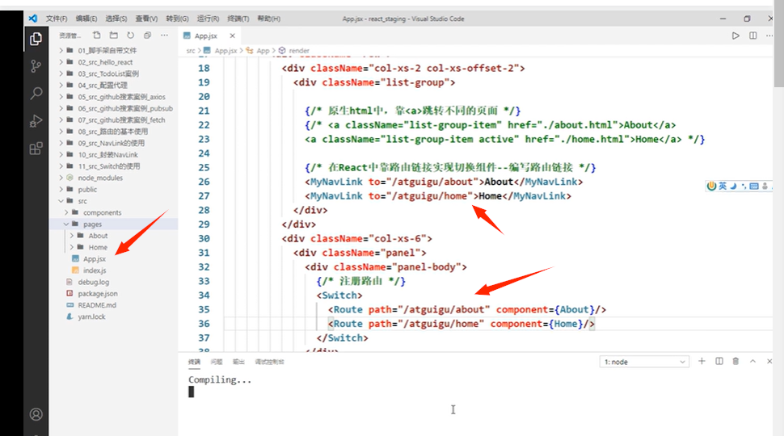This screenshot has height=436, width=784.
Task: Run the active file with play icon
Action: [x=736, y=36]
